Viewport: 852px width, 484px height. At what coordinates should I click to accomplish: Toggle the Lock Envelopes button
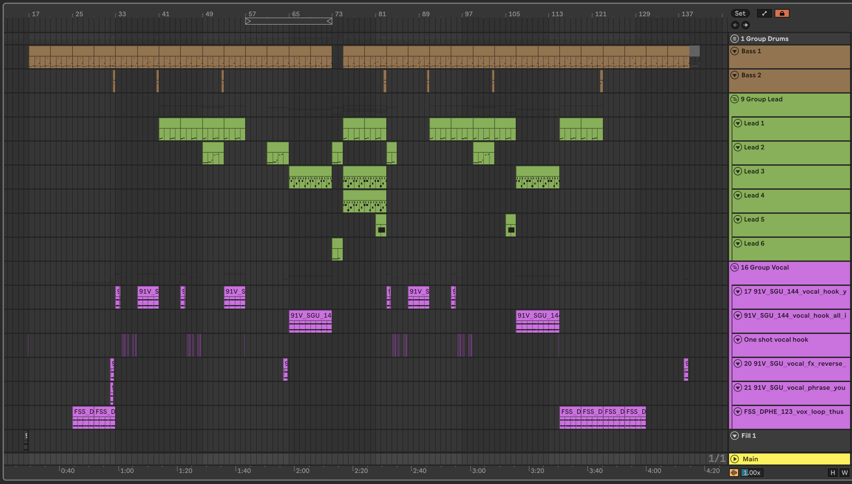click(782, 13)
